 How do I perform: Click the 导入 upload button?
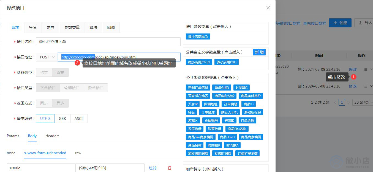tap(365, 23)
